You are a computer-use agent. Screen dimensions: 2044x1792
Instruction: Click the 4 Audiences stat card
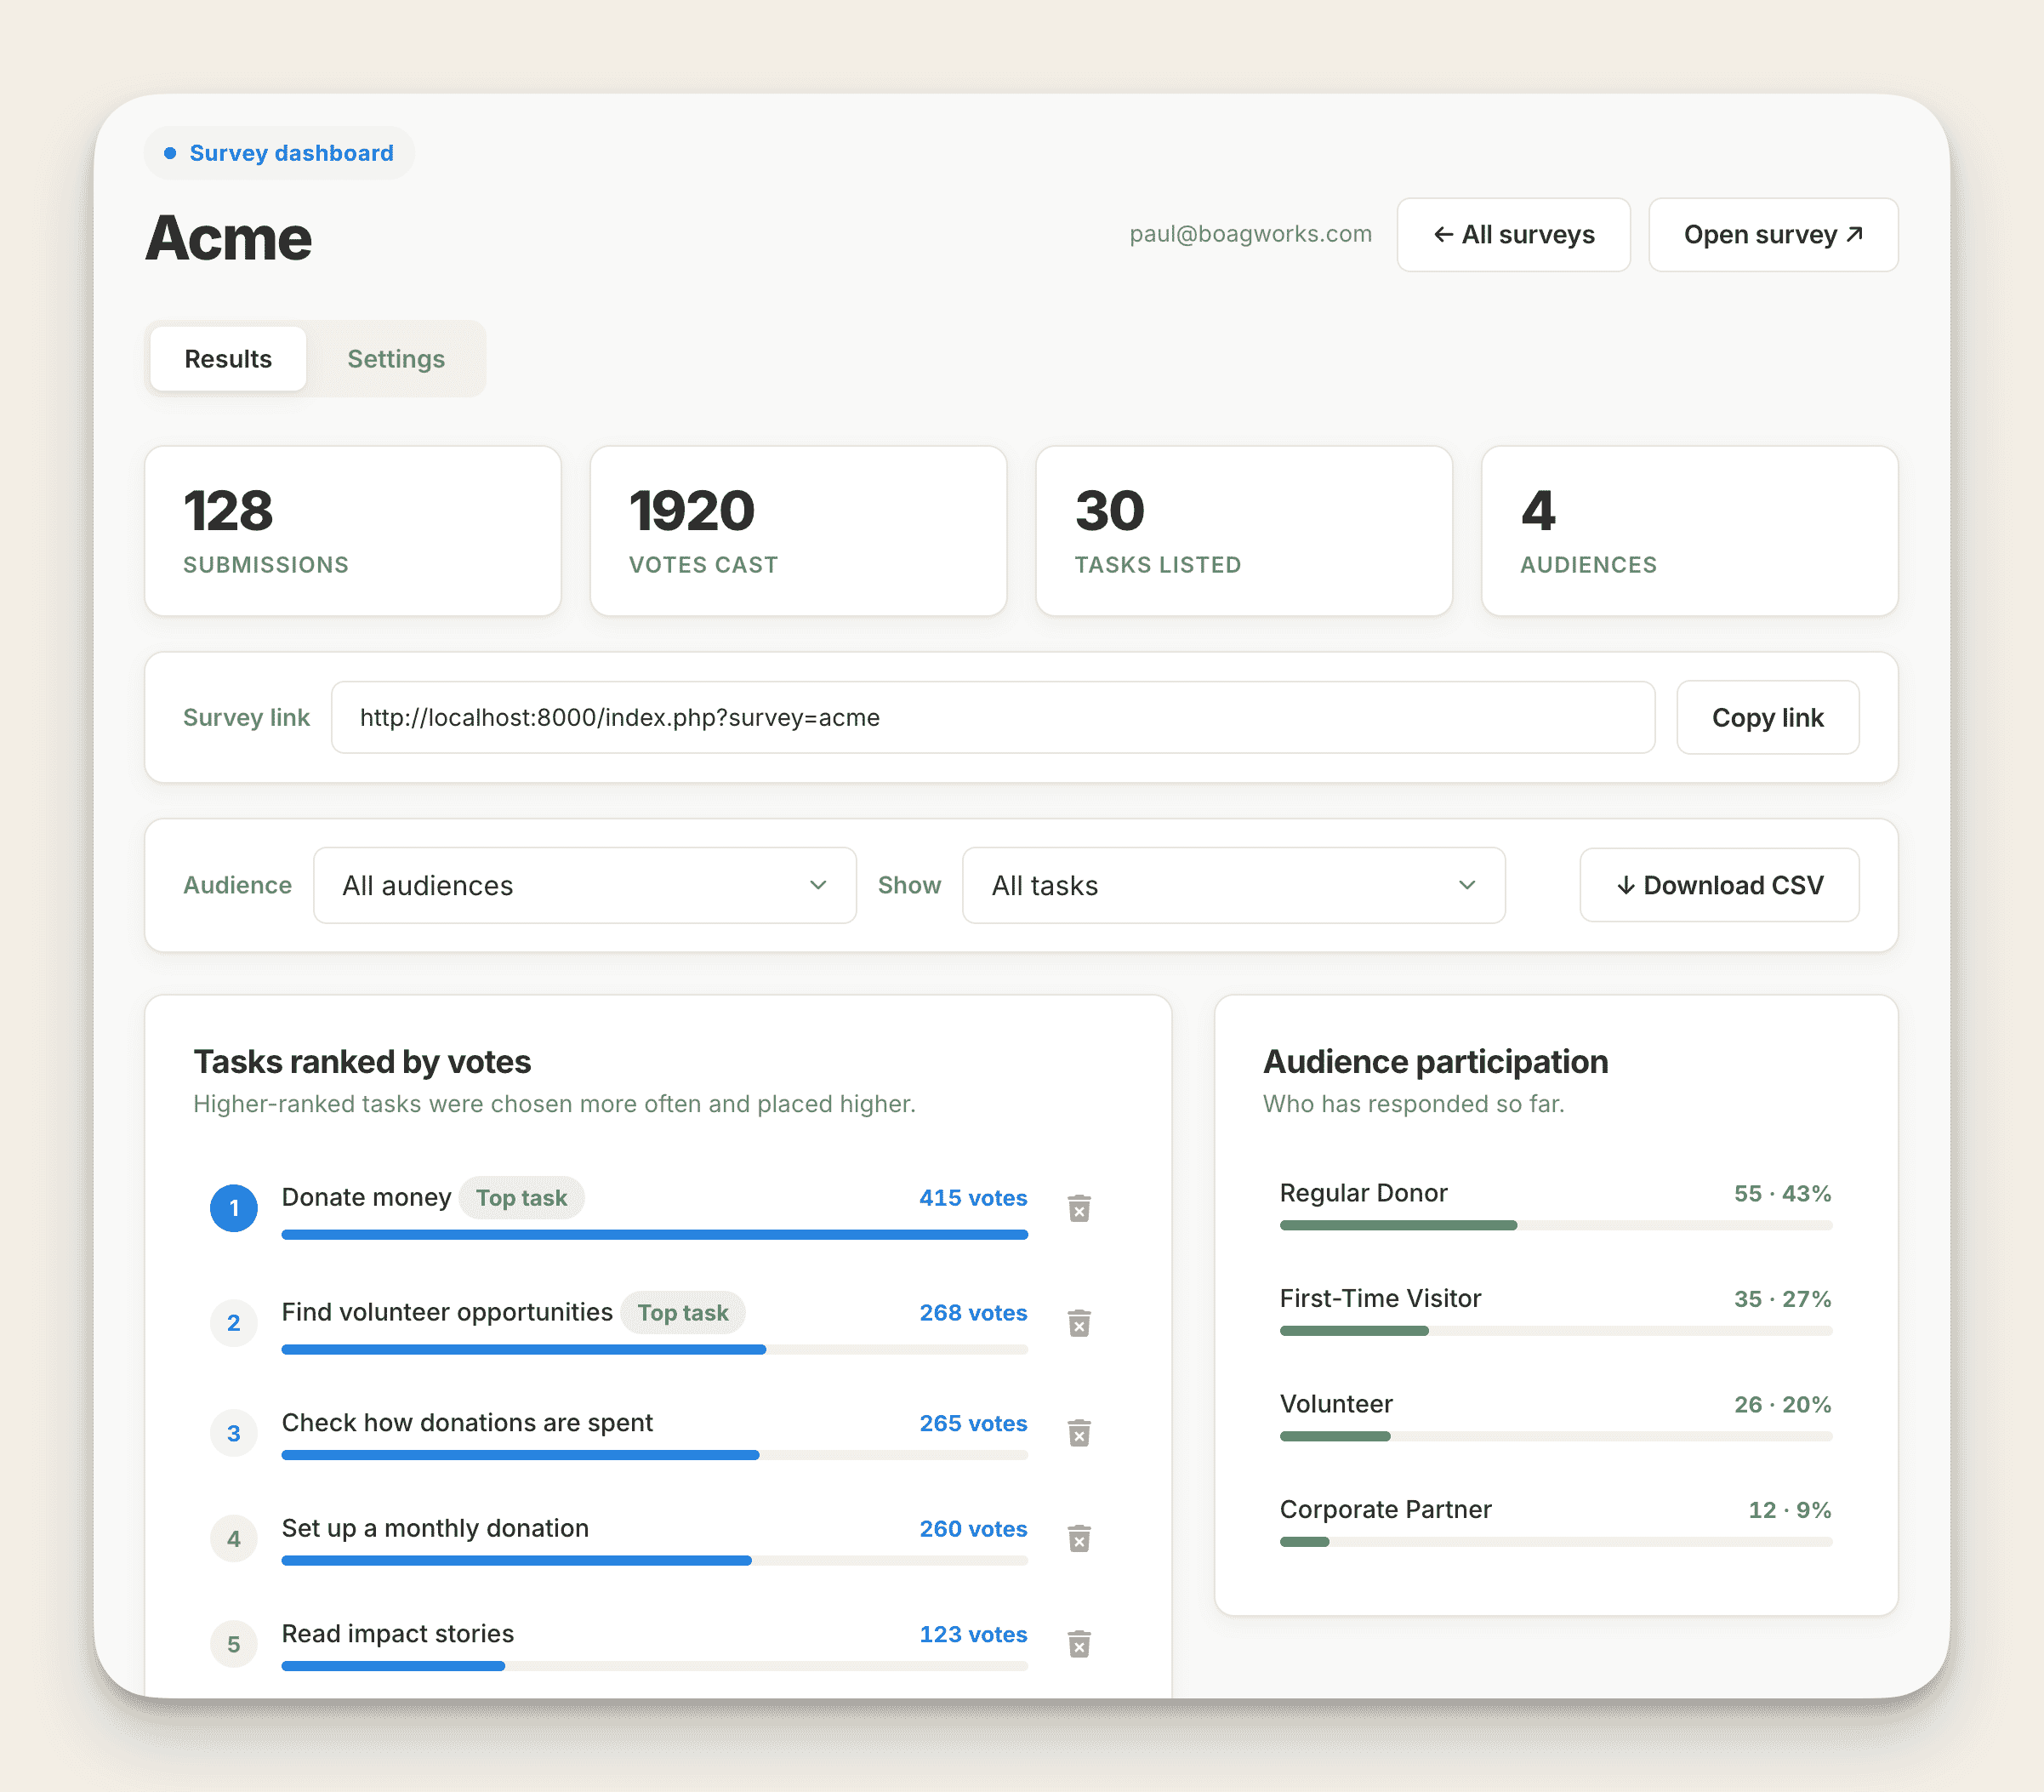pos(1689,531)
